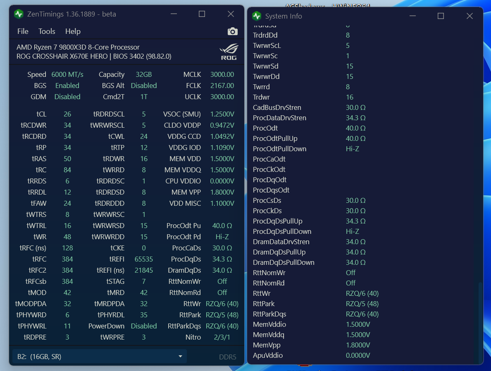The image size is (491, 371).
Task: Click the VDD MISC 1.1000V reading
Action: pyautogui.click(x=222, y=204)
